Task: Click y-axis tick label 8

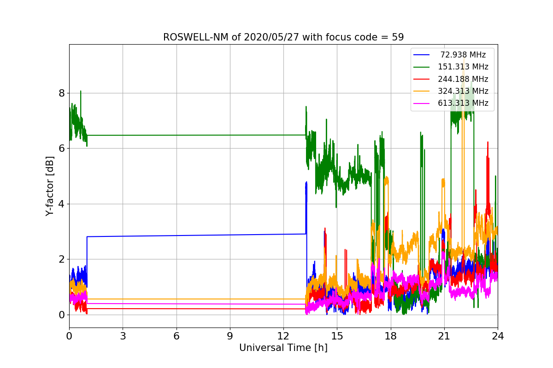Action: pos(61,93)
